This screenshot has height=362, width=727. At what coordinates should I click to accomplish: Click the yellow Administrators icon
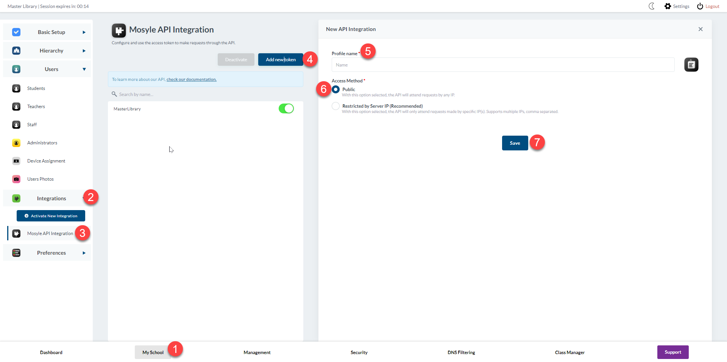[x=16, y=143]
